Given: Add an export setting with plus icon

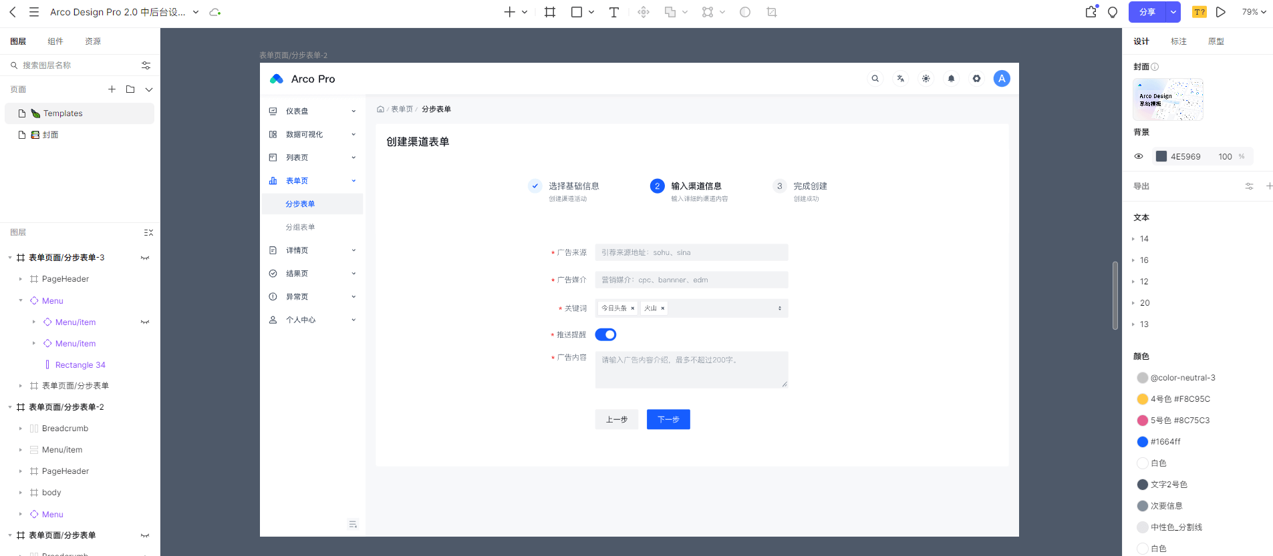Looking at the screenshot, I should [1269, 186].
